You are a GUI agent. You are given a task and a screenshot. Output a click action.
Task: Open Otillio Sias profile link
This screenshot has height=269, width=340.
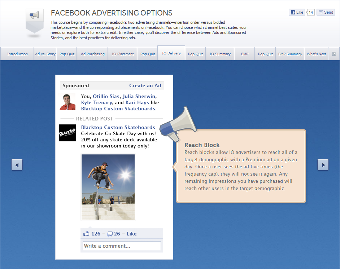coord(106,96)
